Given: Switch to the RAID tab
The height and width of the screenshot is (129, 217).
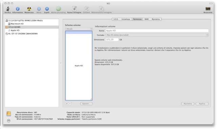Looking at the screenshot, I should [146, 19].
